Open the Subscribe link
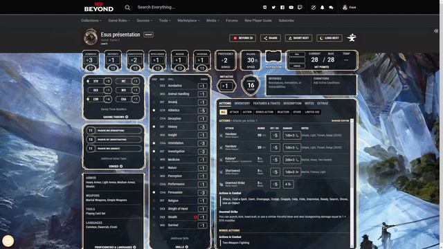 [286, 21]
